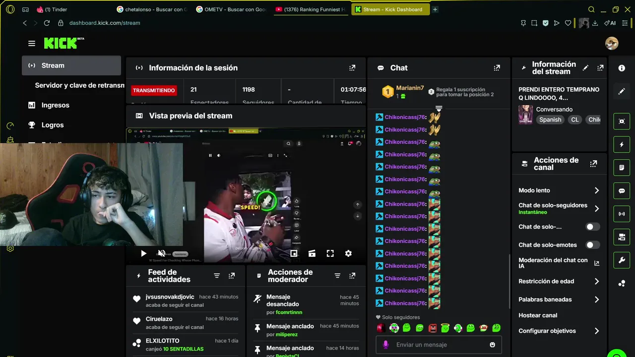Click the 10 SENTADILLAS reward text
The image size is (635, 357).
pos(183,349)
